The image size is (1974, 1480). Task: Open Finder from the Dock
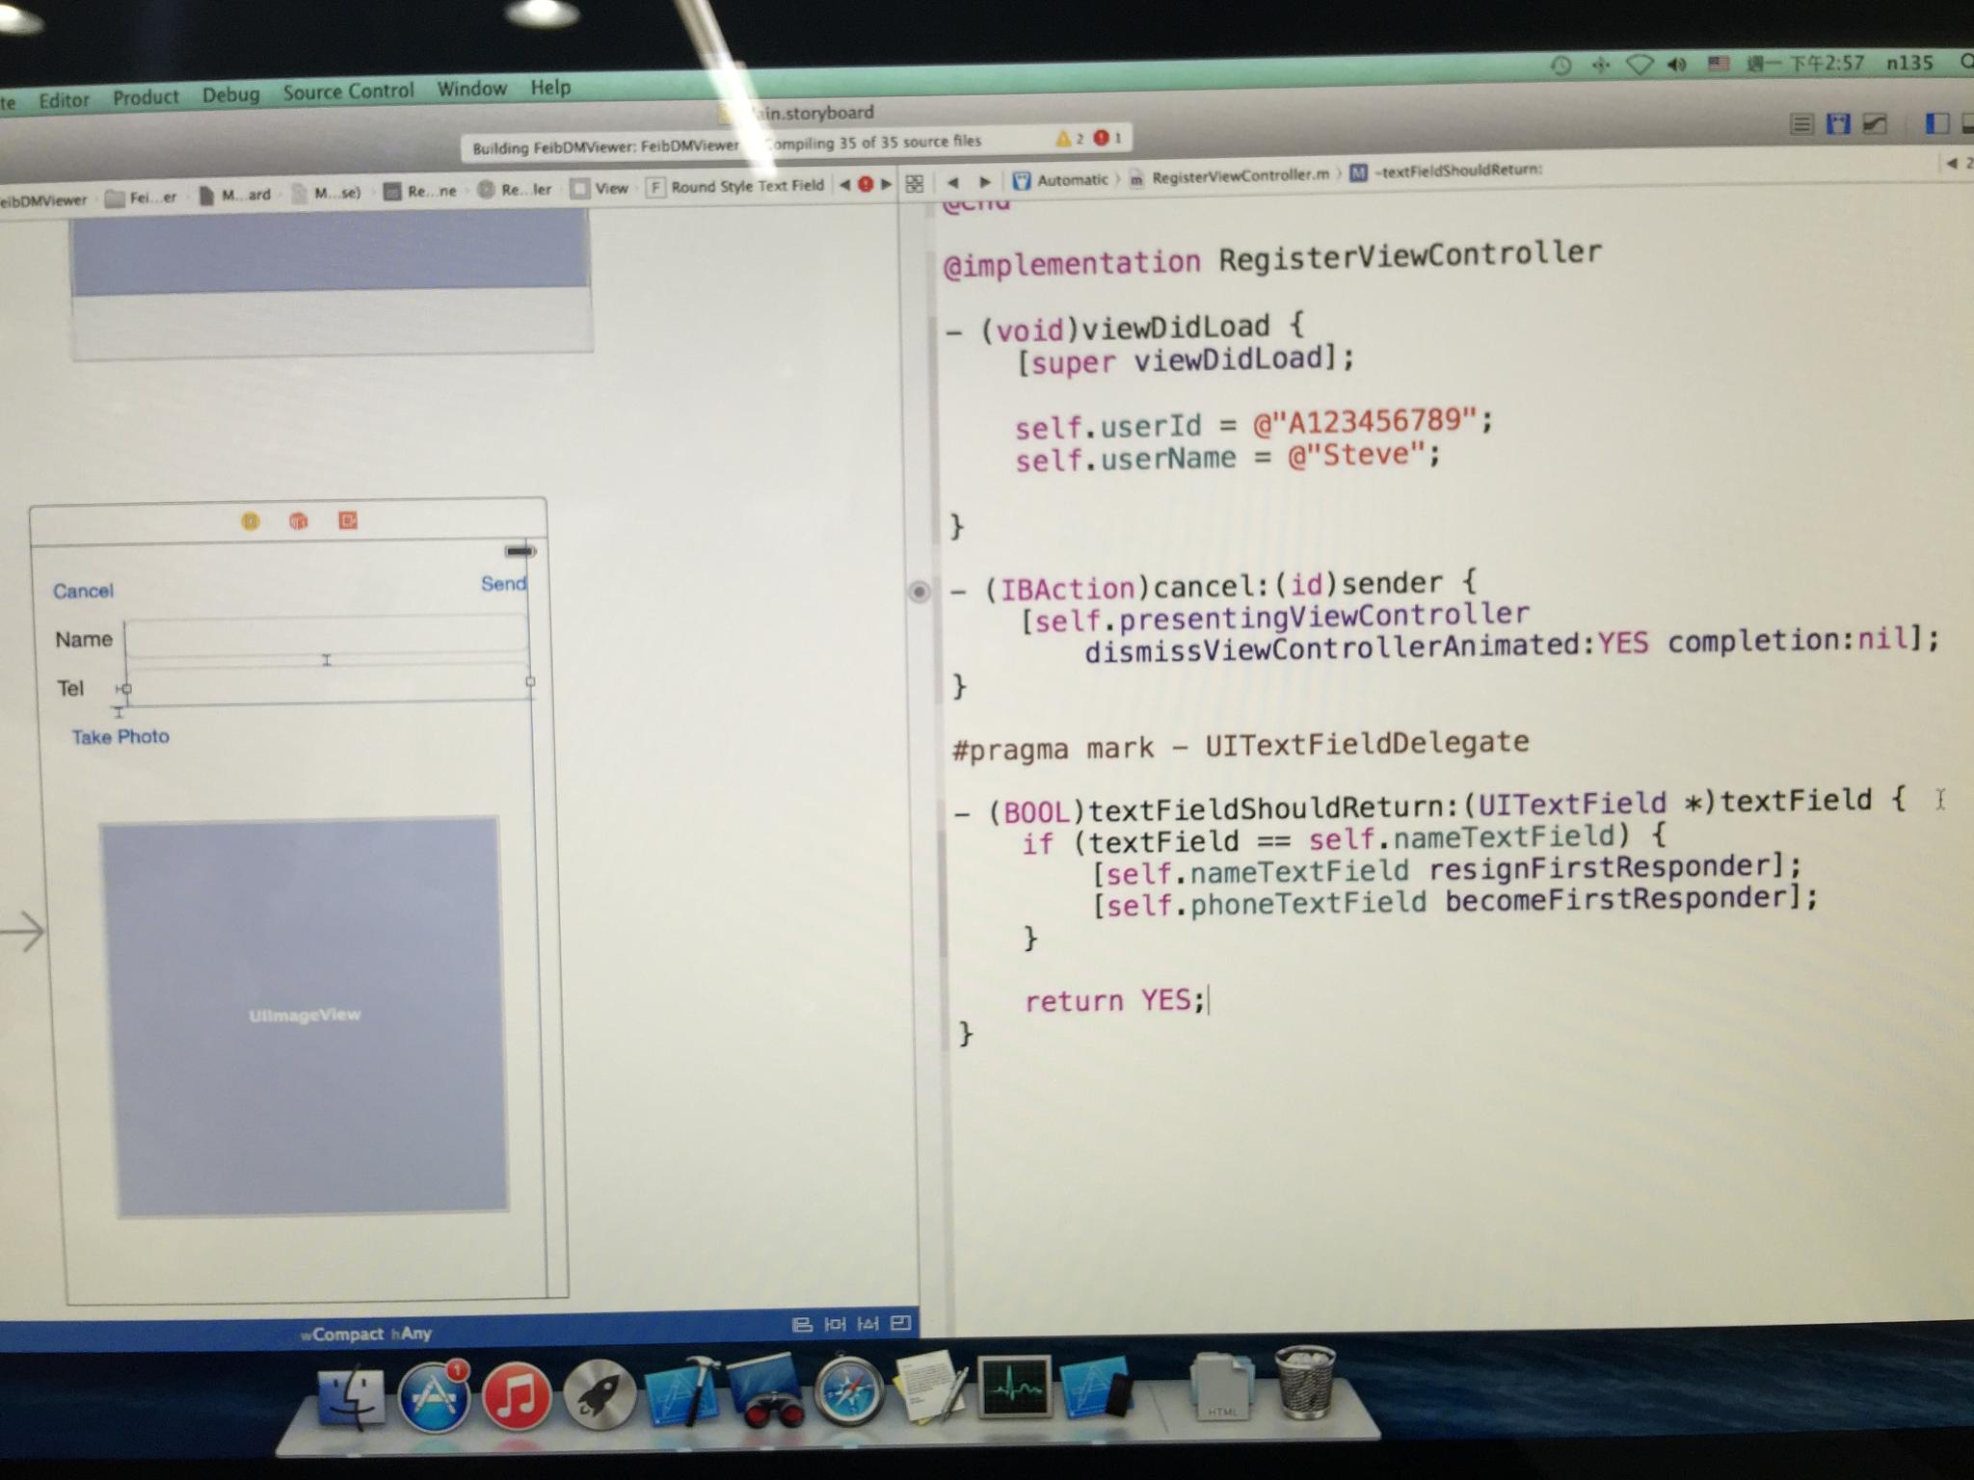[351, 1397]
